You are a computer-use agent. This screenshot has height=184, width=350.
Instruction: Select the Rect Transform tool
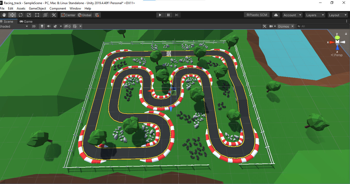[37, 15]
